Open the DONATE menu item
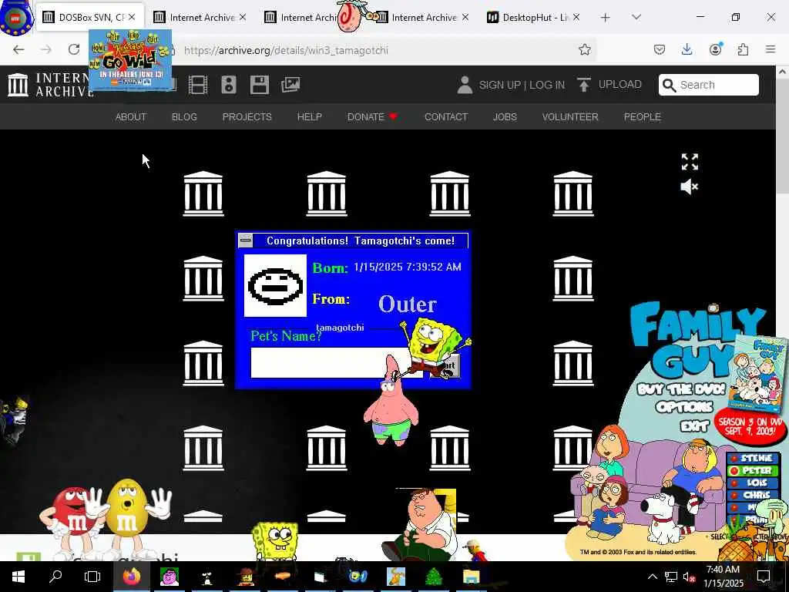The image size is (789, 592). click(372, 117)
